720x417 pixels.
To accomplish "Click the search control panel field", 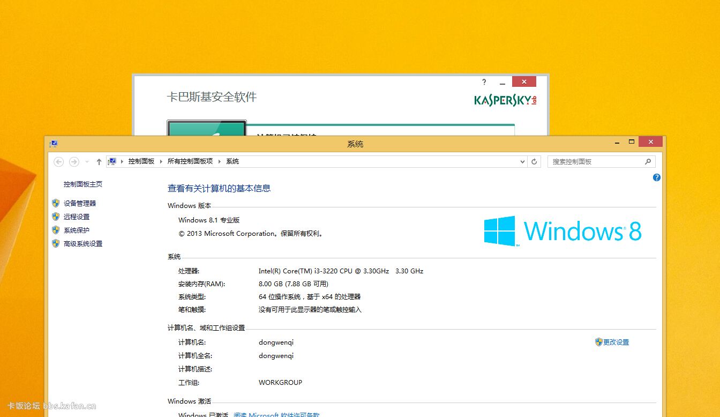I will tap(602, 161).
